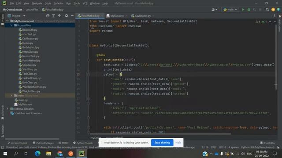282x158 pixels.
Task: Open the user account icon dropdown
Action: (214, 10)
